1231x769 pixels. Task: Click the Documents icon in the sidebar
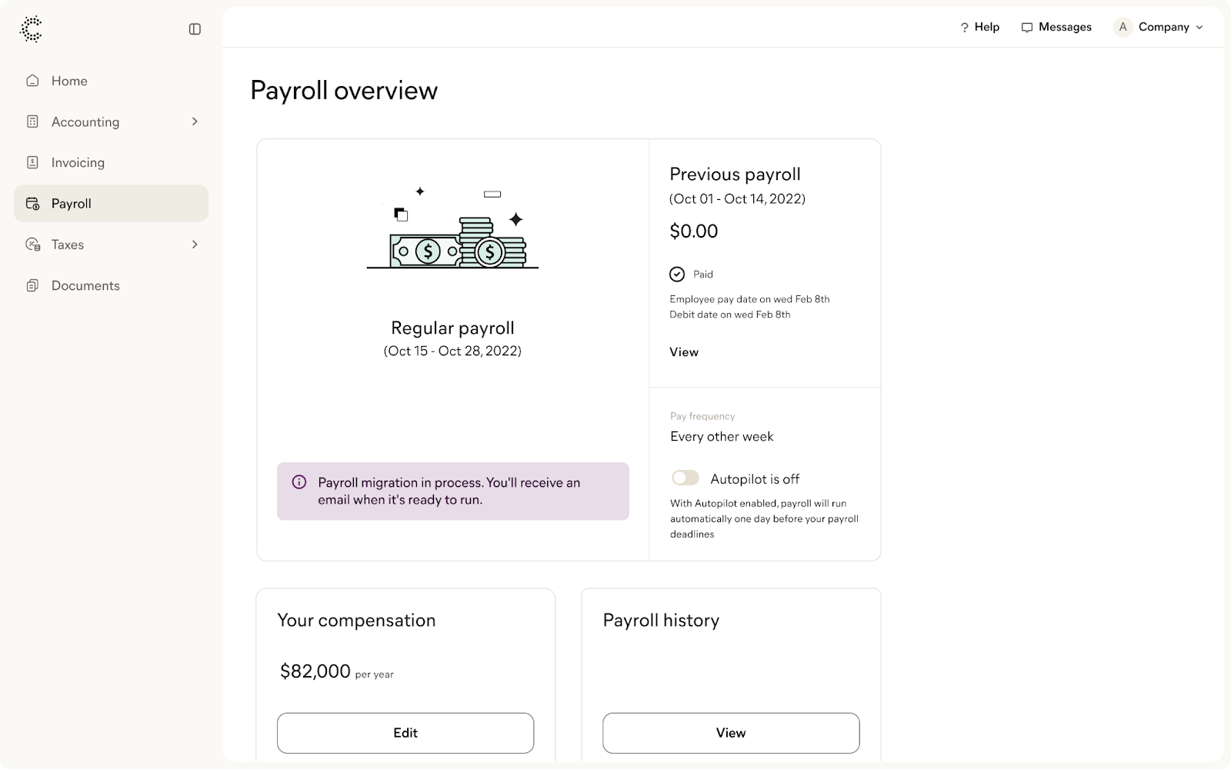(32, 285)
